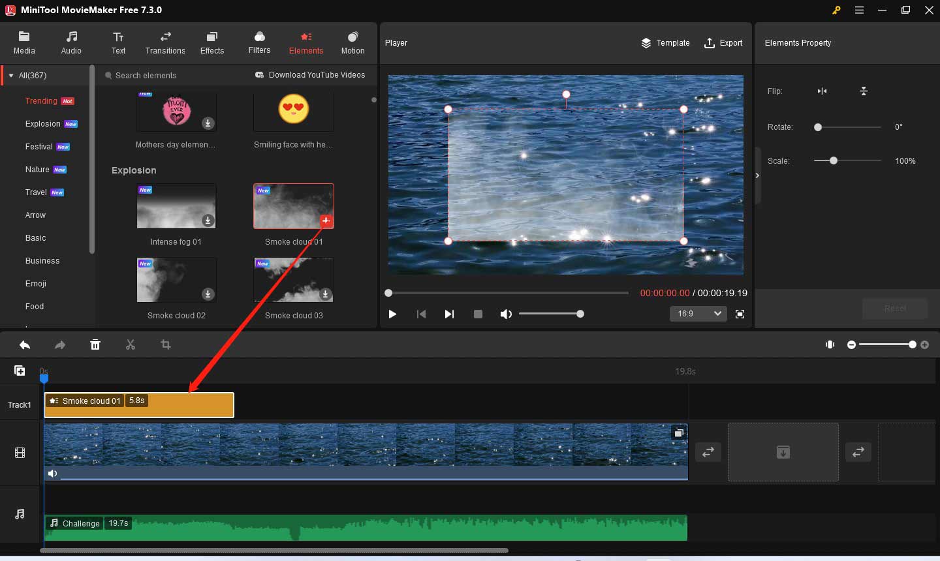The height and width of the screenshot is (561, 940).
Task: Select the Explosion category
Action: click(x=43, y=124)
